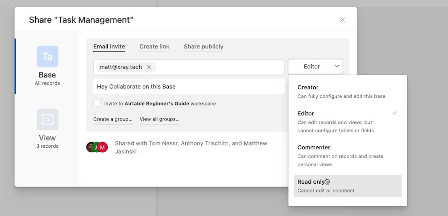Click the invite message text field
This screenshot has height=216, width=448.
click(x=189, y=87)
